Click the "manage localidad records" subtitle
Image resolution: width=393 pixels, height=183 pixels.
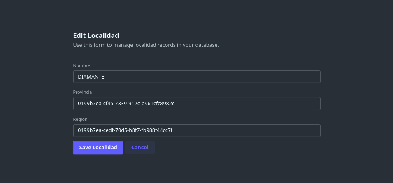pyautogui.click(x=146, y=45)
